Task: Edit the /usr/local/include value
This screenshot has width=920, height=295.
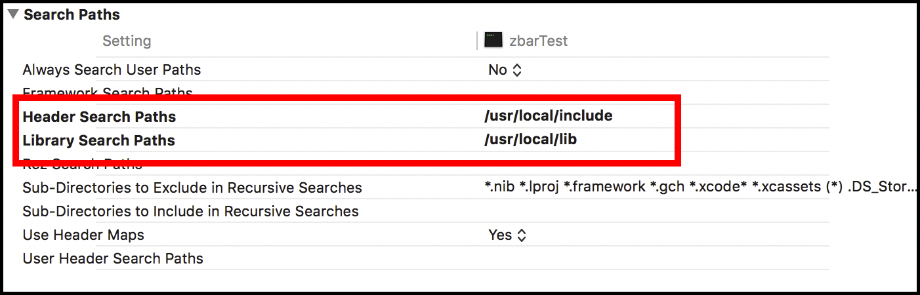Action: 548,116
